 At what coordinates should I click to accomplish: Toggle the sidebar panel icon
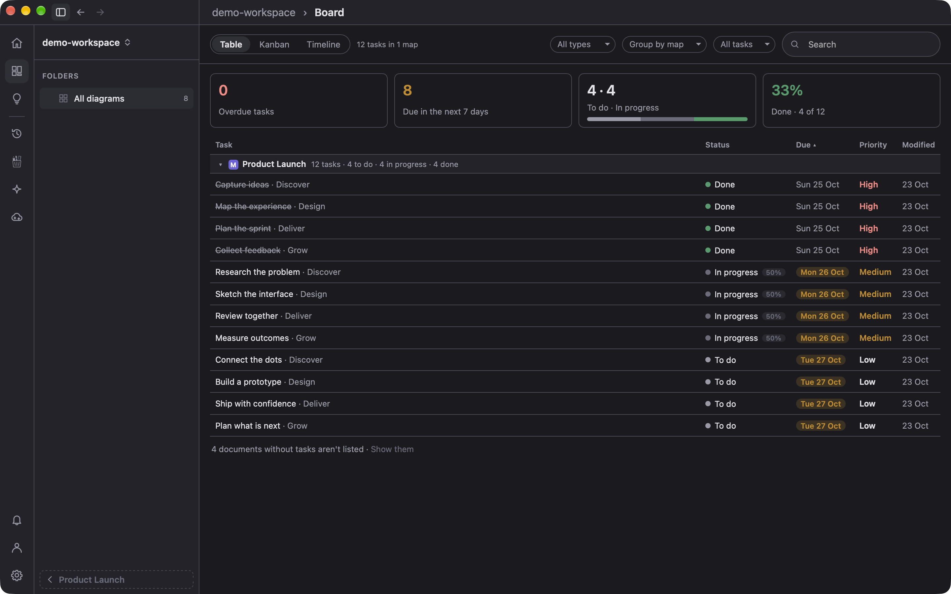point(60,12)
